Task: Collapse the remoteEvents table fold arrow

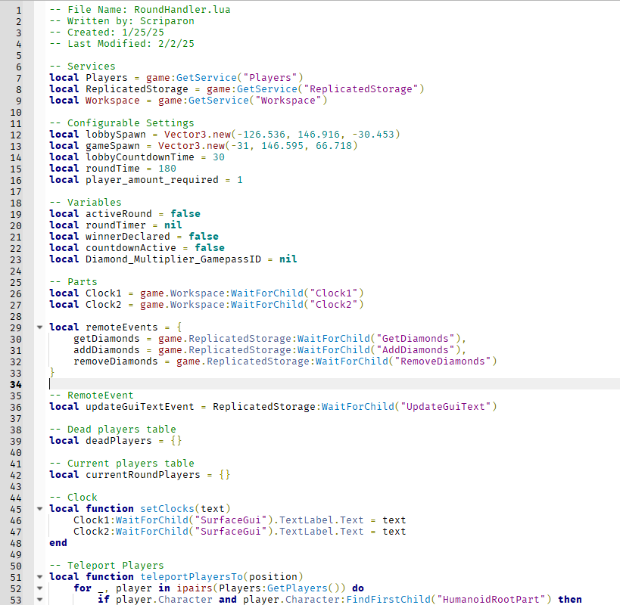Action: point(39,327)
